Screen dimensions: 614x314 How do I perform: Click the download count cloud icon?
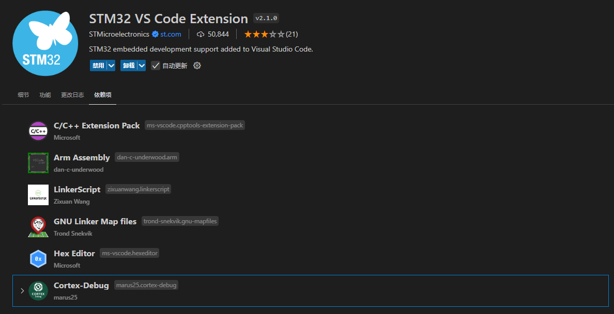[201, 35]
